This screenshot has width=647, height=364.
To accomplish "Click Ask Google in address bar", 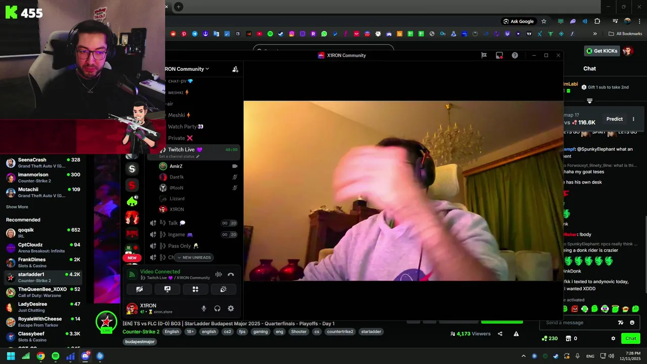I will (519, 21).
